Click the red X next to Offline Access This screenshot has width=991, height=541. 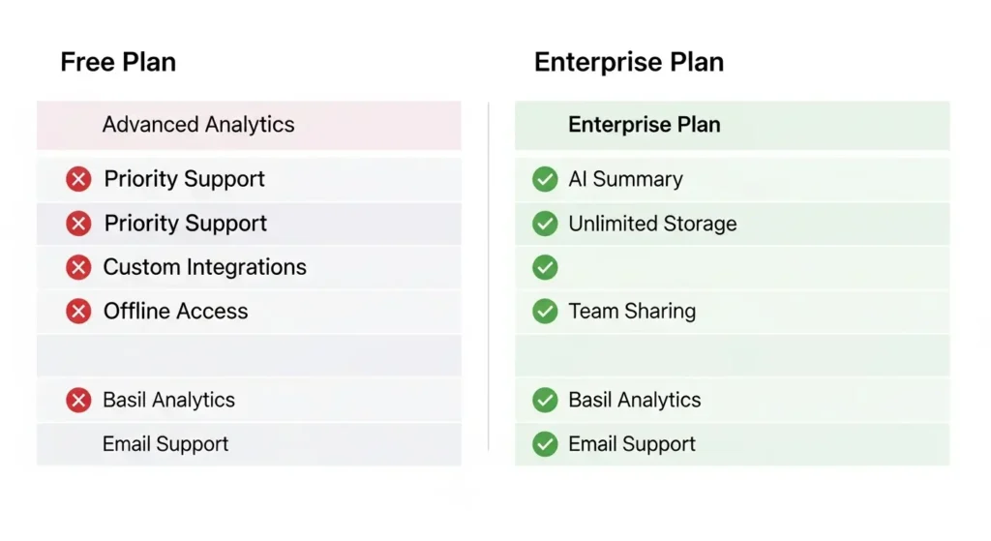coord(78,312)
